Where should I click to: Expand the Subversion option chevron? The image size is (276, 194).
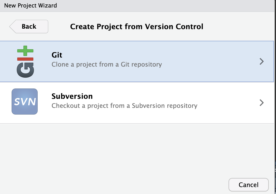coord(262,103)
